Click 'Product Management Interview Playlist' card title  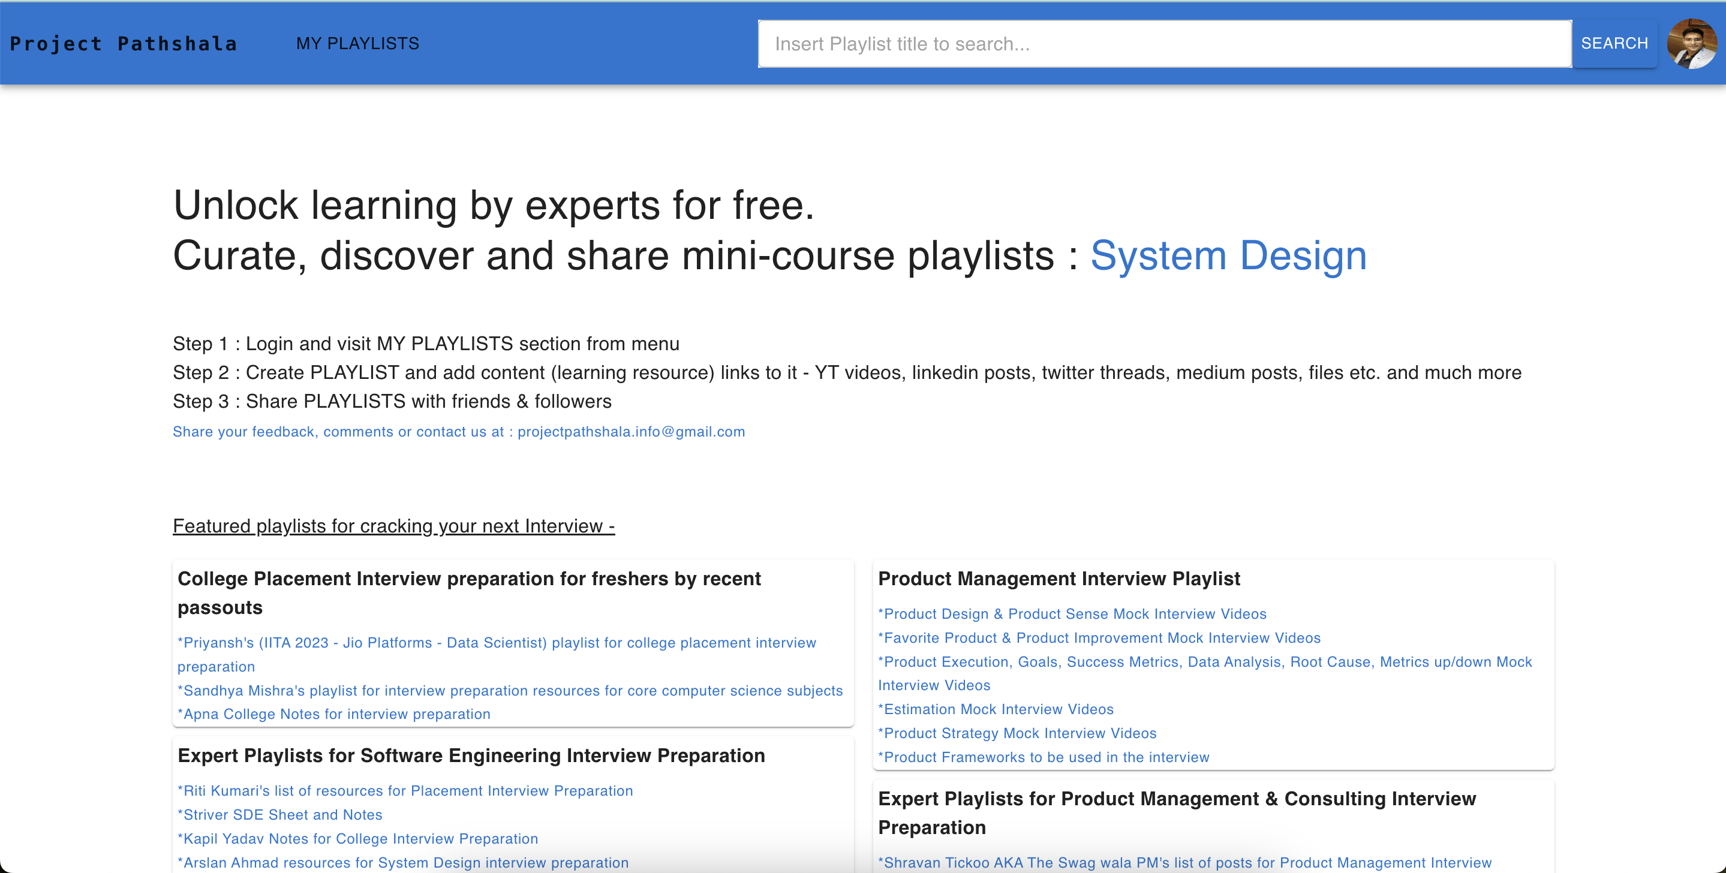pyautogui.click(x=1059, y=579)
